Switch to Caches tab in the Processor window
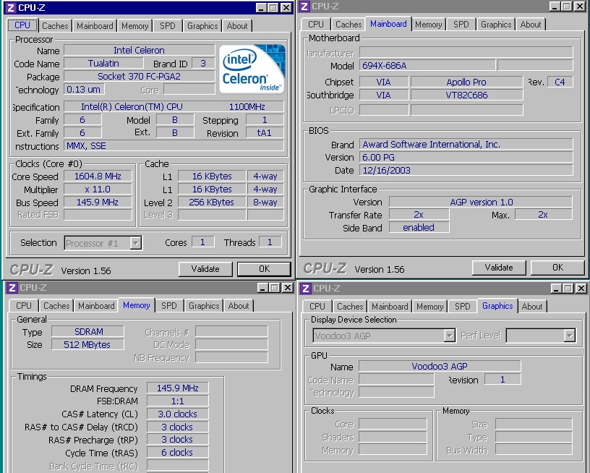Image resolution: width=590 pixels, height=473 pixels. (x=55, y=26)
